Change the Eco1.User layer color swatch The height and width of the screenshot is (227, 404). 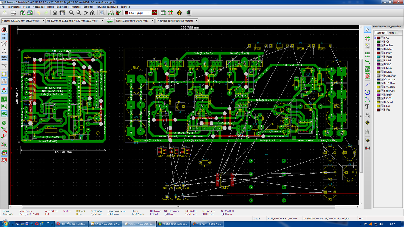pyautogui.click(x=378, y=83)
